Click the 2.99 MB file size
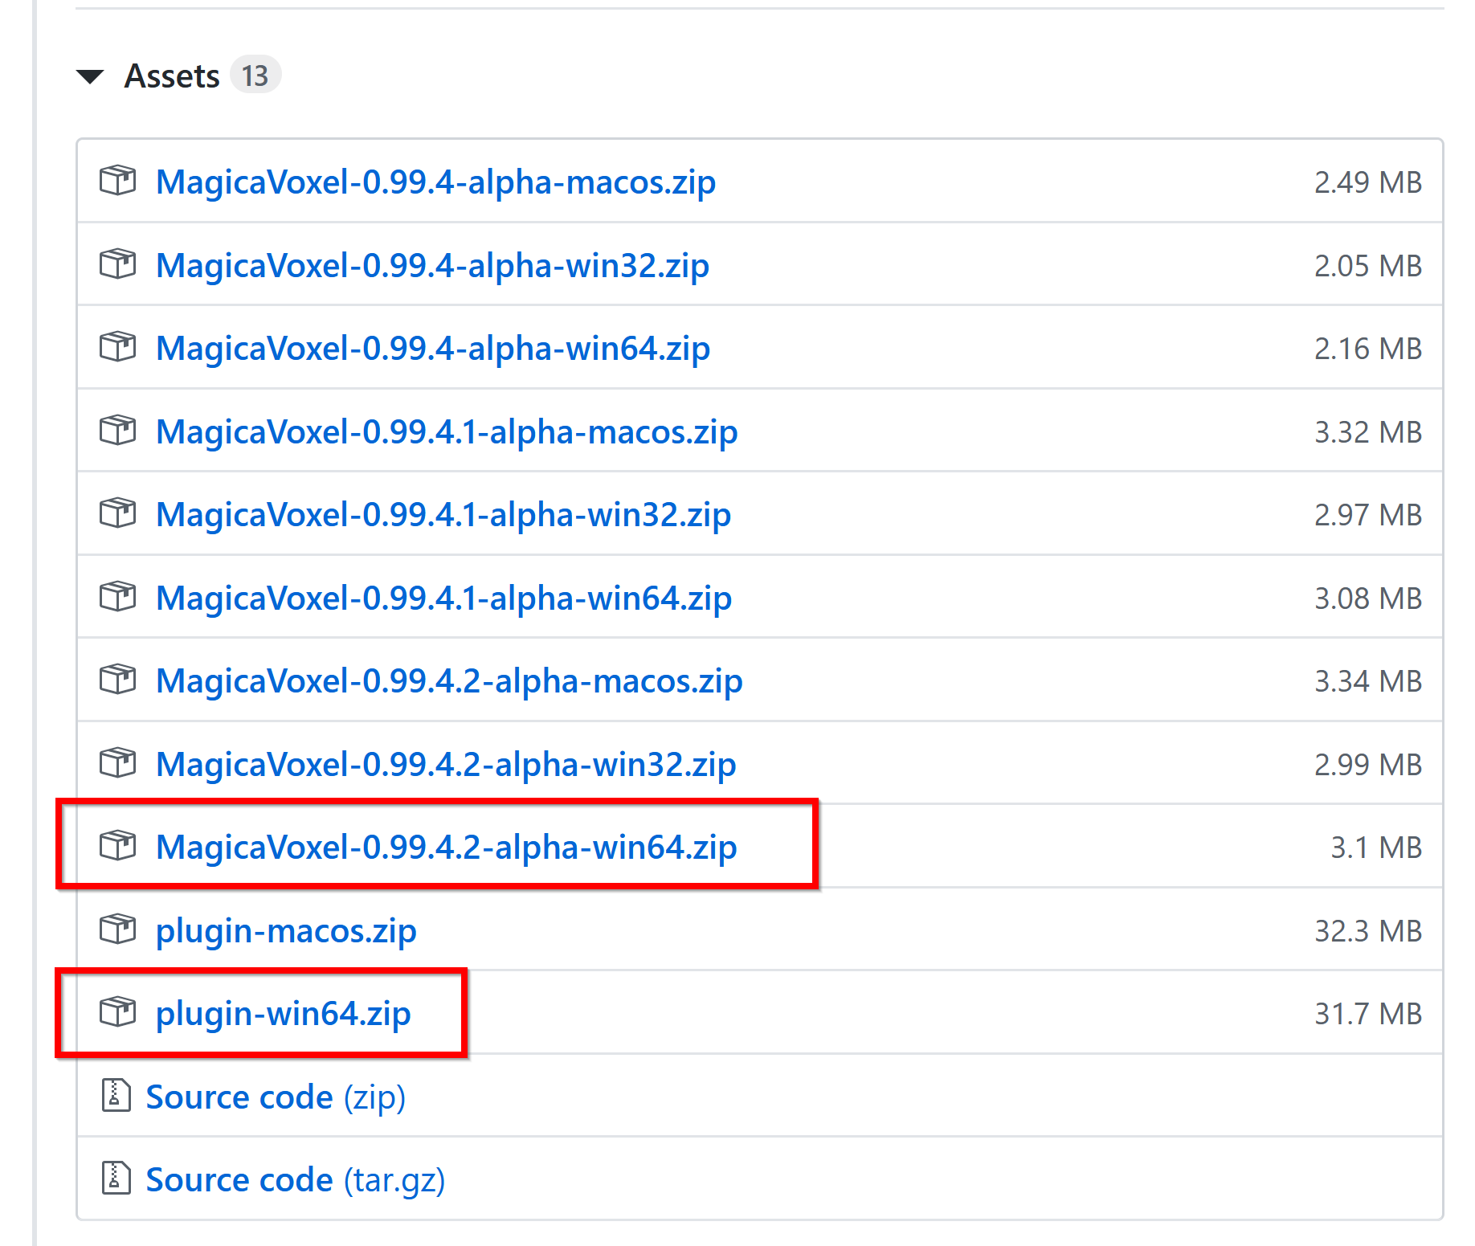 pos(1368,765)
